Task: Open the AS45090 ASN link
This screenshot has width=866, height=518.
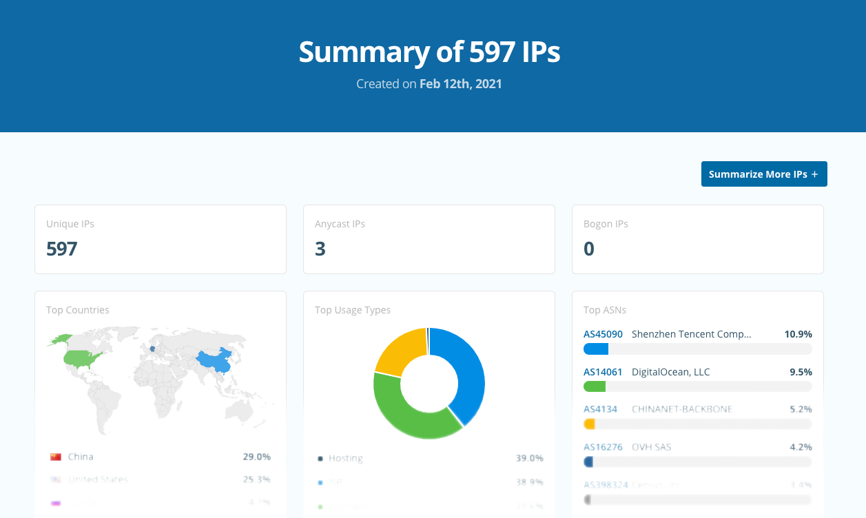Action: click(603, 334)
